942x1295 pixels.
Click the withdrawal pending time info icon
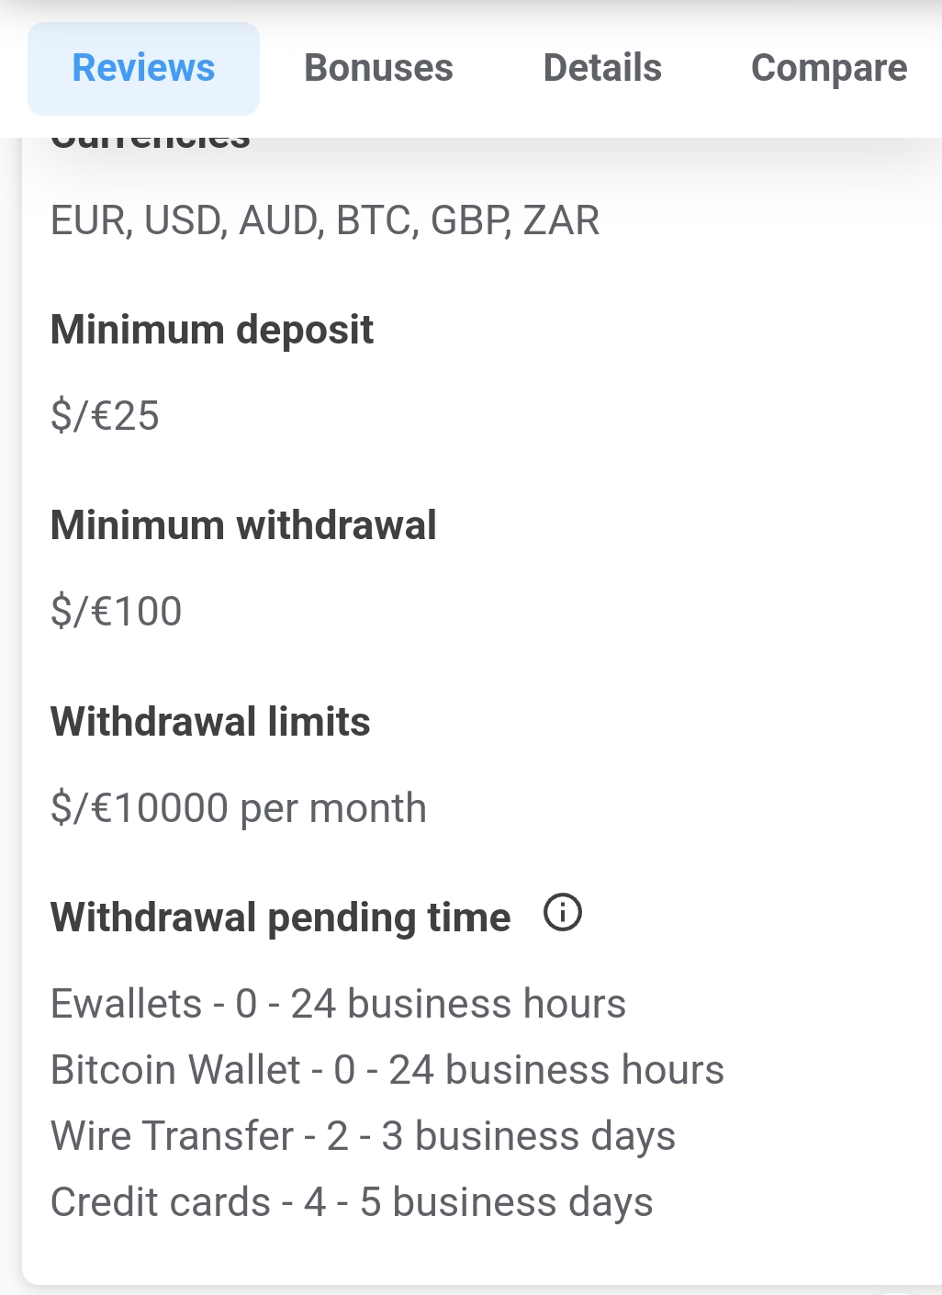click(x=563, y=913)
